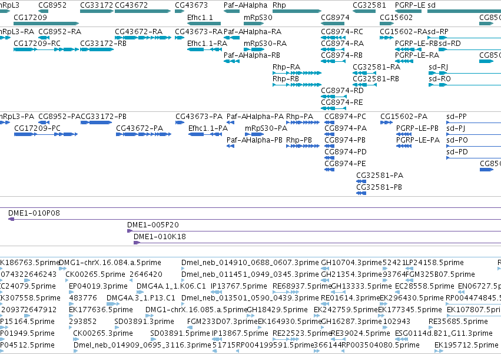Select the Paf-AHalpha-PB protein label
Image resolution: width=501 pixels, height=354 pixels.
[x=254, y=140]
